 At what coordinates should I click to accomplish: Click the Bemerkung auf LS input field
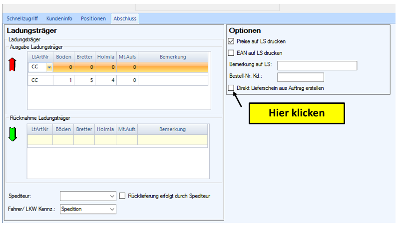317,66
